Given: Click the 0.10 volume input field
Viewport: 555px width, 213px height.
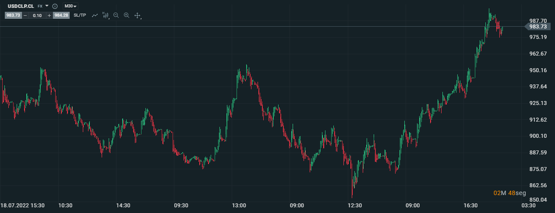Looking at the screenshot, I should 37,15.
